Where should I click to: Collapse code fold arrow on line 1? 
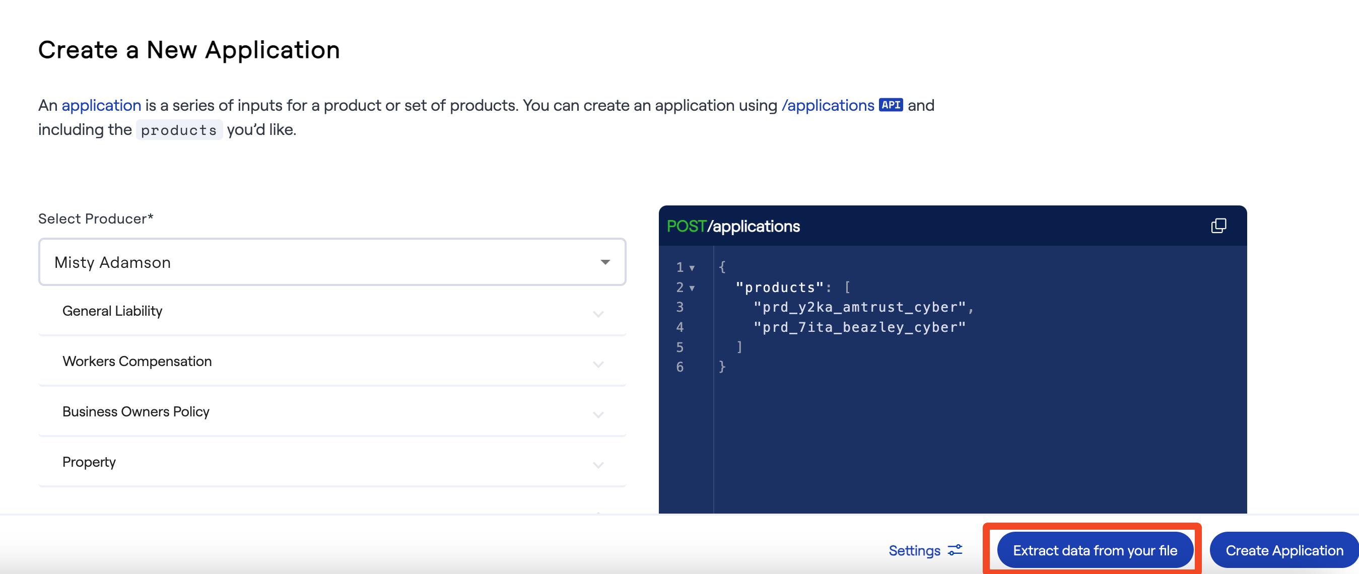(692, 268)
